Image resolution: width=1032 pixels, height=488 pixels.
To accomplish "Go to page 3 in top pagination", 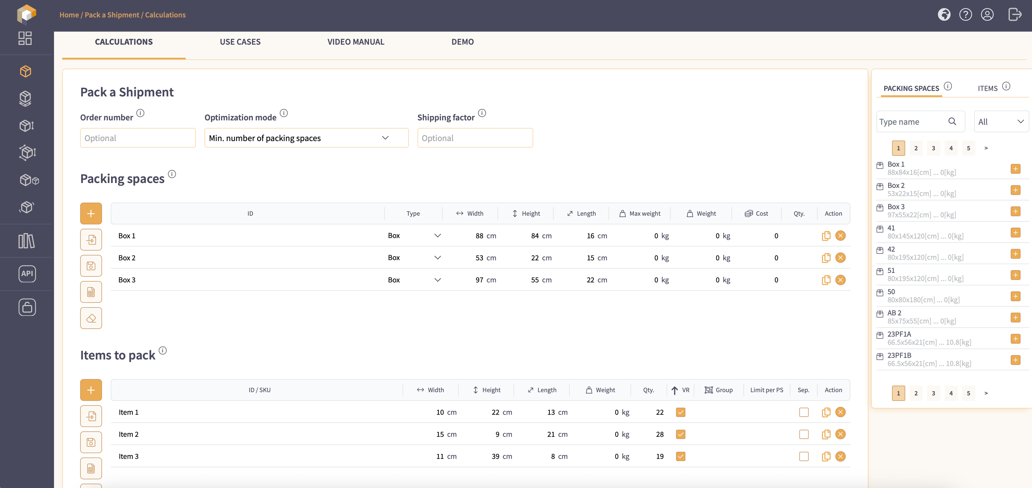I will (x=933, y=148).
